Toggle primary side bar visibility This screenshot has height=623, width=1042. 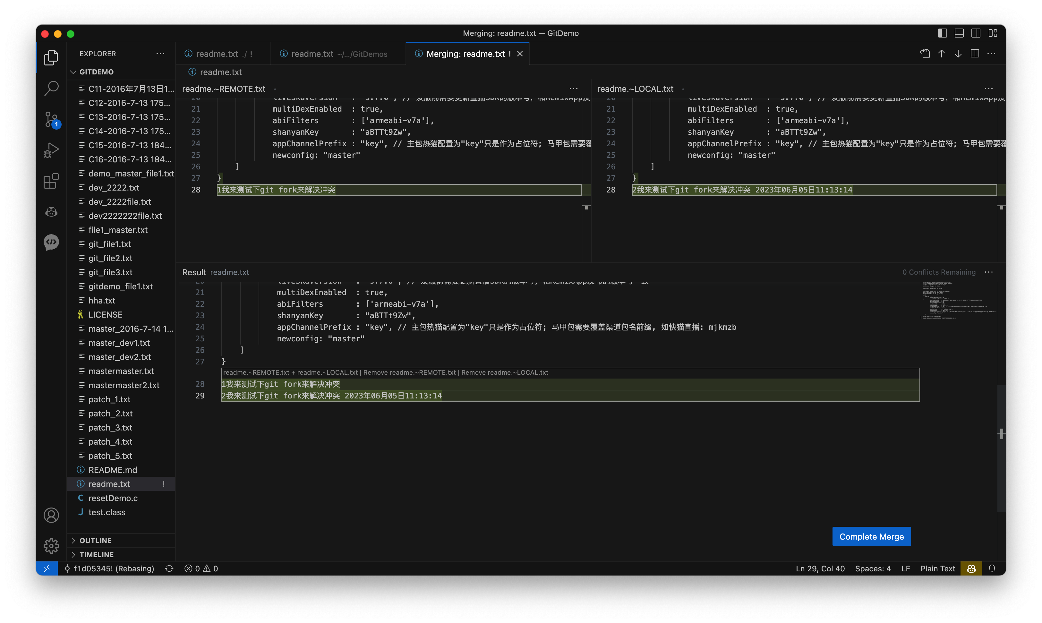point(942,33)
